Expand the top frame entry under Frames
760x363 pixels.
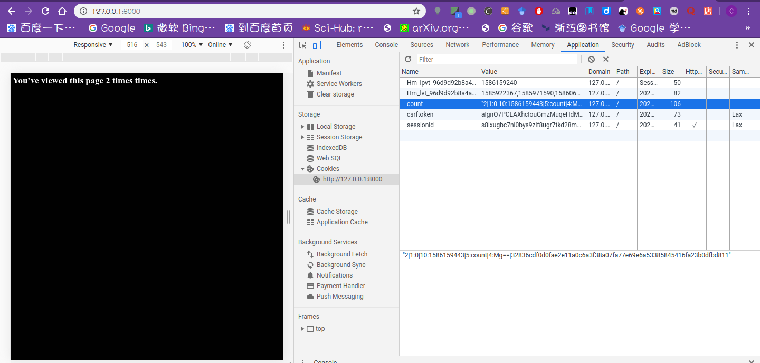click(x=302, y=328)
